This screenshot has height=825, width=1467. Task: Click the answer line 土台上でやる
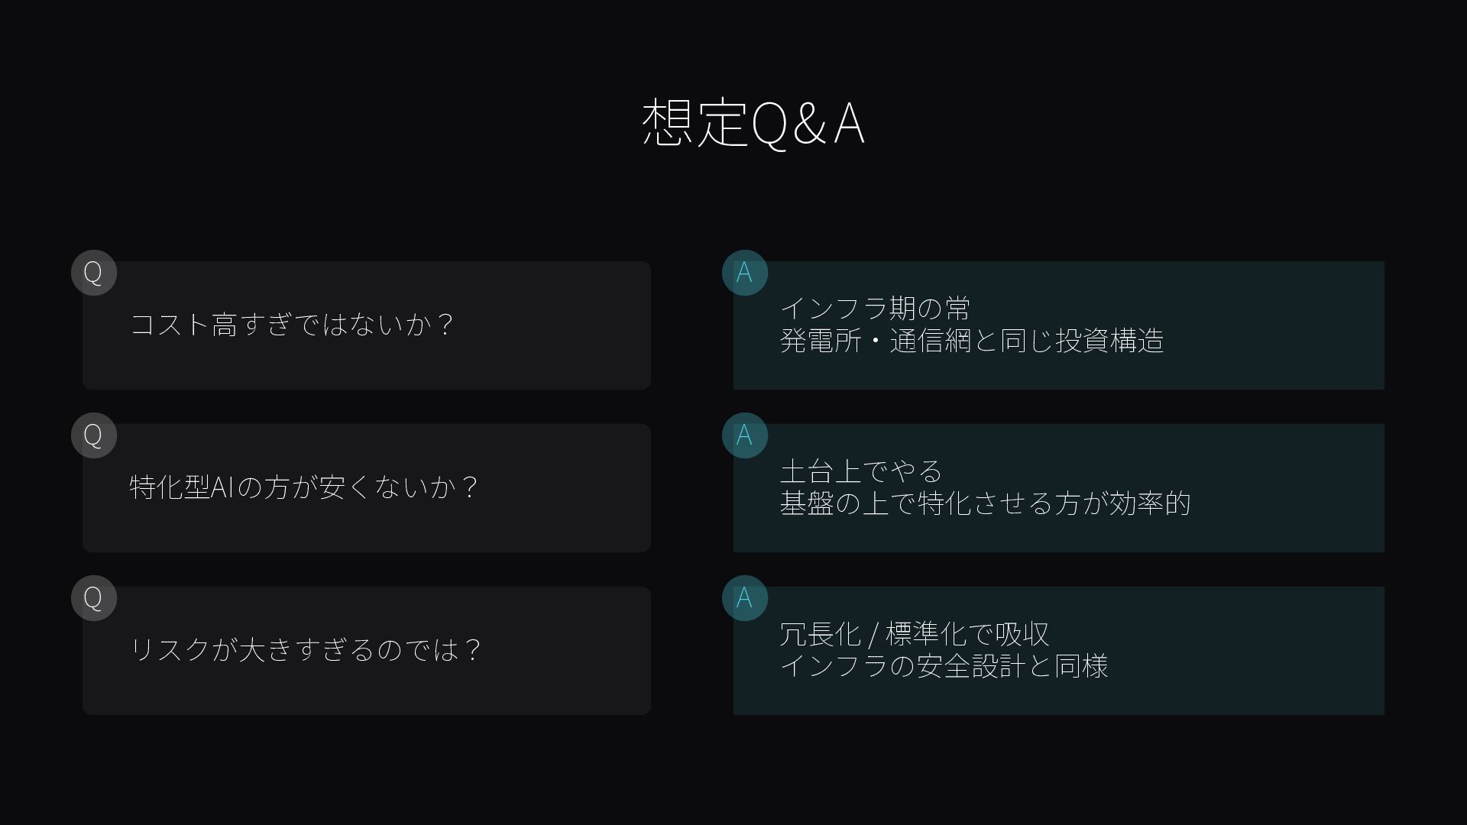tap(861, 471)
